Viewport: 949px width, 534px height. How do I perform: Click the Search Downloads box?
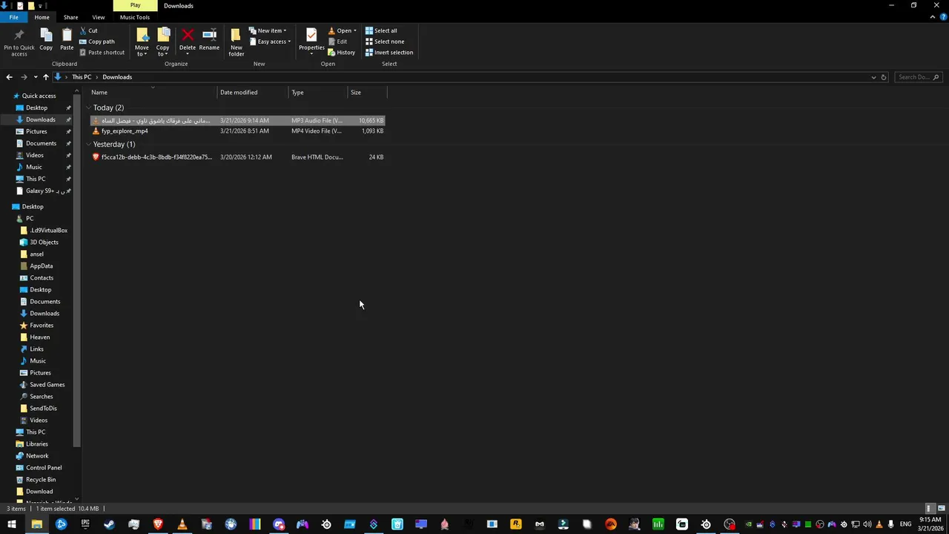coord(918,77)
